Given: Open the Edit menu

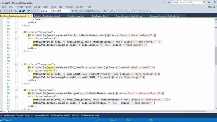Looking at the screenshot, I should (x=4, y=7).
